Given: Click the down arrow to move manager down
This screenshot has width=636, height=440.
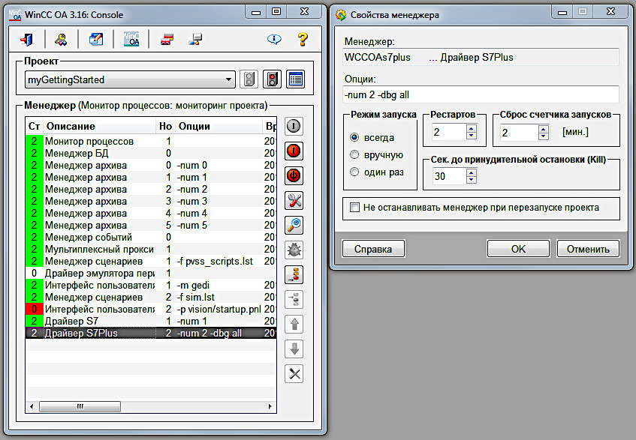Looking at the screenshot, I should 294,349.
